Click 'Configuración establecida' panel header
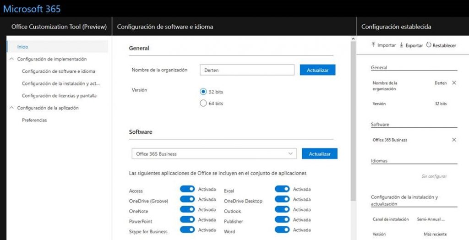The width and height of the screenshot is (469, 240). coord(396,27)
